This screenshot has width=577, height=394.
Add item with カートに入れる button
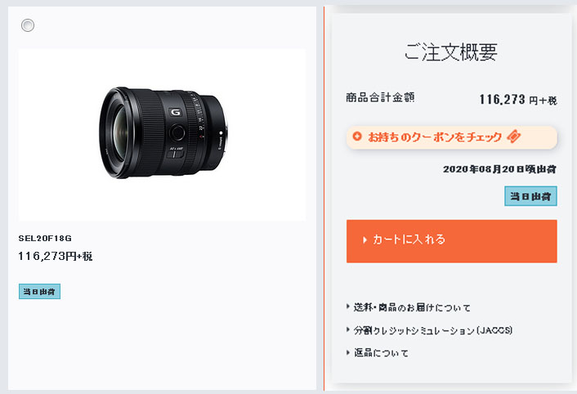coord(451,241)
